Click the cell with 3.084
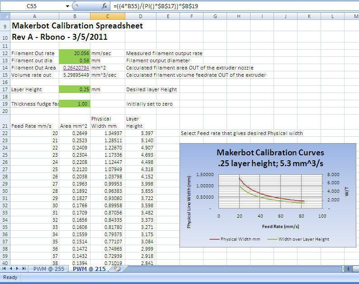Viewport: 359px width, 284px height. tap(141, 242)
